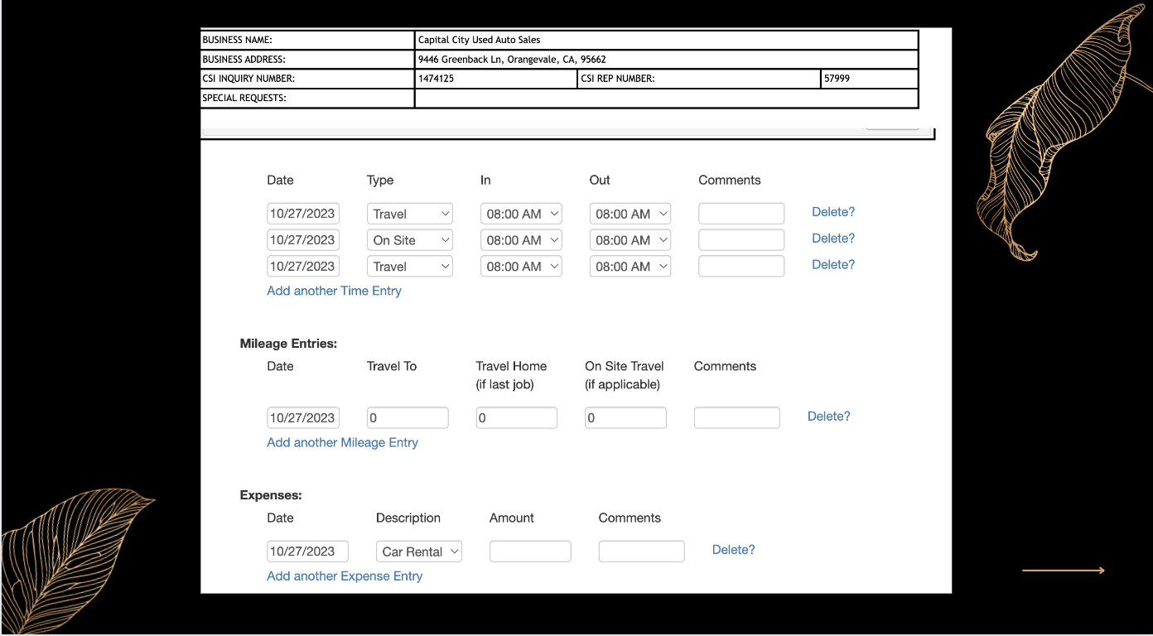This screenshot has height=636, width=1153.
Task: Click the Travel Home (if last job) column header
Action: (511, 375)
